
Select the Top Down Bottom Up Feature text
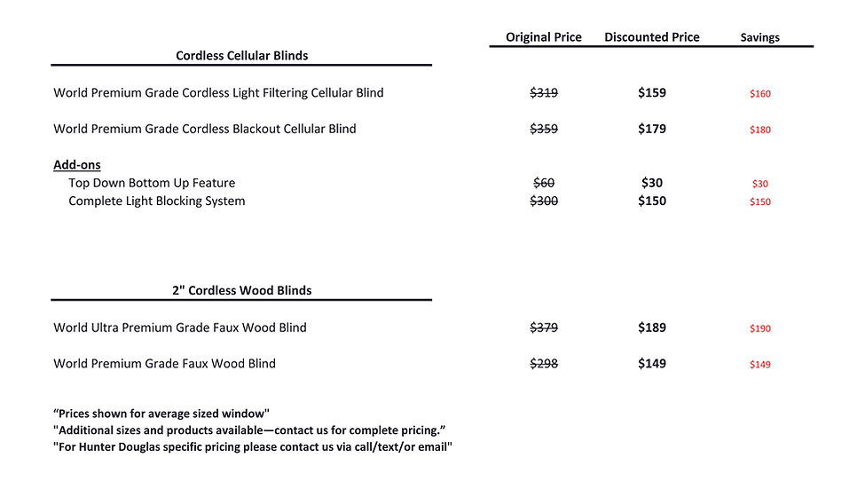(x=152, y=183)
